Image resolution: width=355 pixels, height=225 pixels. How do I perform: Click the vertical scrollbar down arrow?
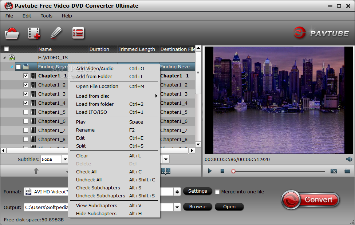[198, 144]
